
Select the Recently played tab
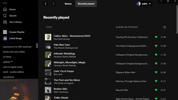(x=86, y=4)
